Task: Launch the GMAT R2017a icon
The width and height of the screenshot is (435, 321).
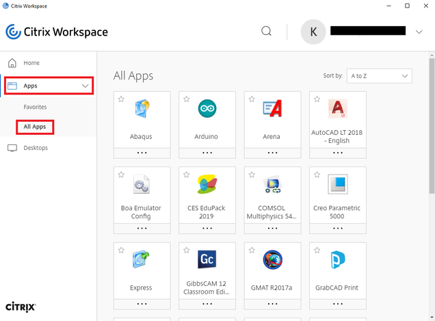Action: point(272,260)
